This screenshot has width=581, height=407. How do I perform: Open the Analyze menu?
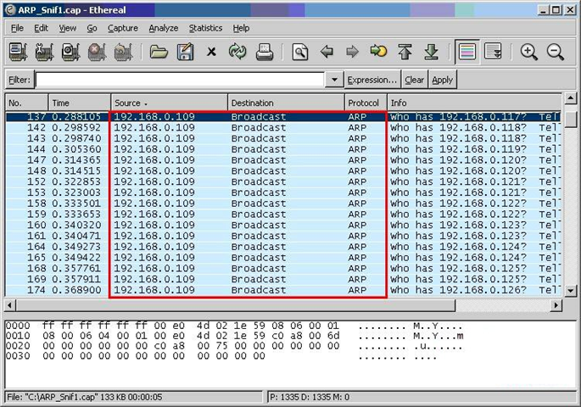163,28
